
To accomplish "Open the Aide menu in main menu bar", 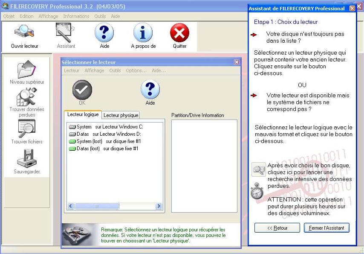I will tap(116, 16).
